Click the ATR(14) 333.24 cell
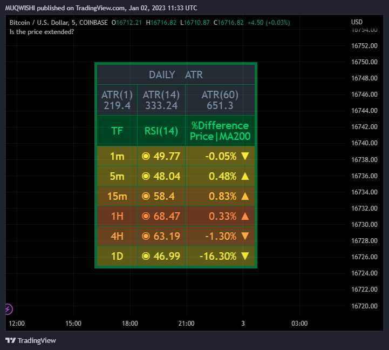The height and width of the screenshot is (350, 389). [x=161, y=100]
